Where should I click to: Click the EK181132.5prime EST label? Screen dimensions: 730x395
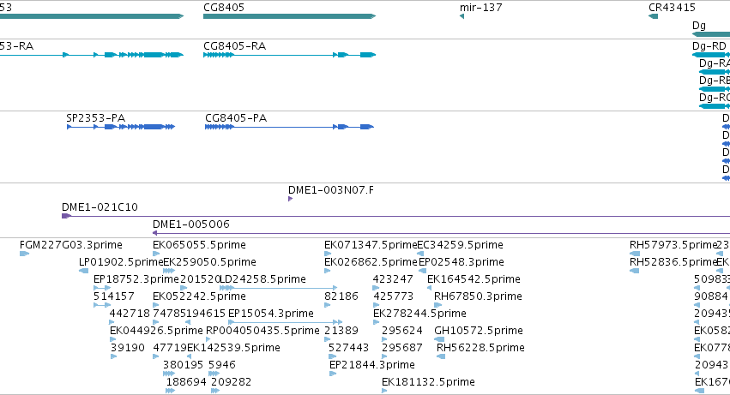pos(428,382)
